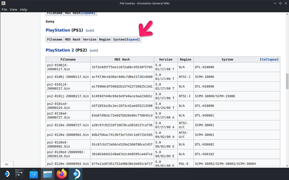The height and width of the screenshot is (180, 289).
Task: Select filename ps2-0100j-20000117.bin
Action: click(x=68, y=77)
